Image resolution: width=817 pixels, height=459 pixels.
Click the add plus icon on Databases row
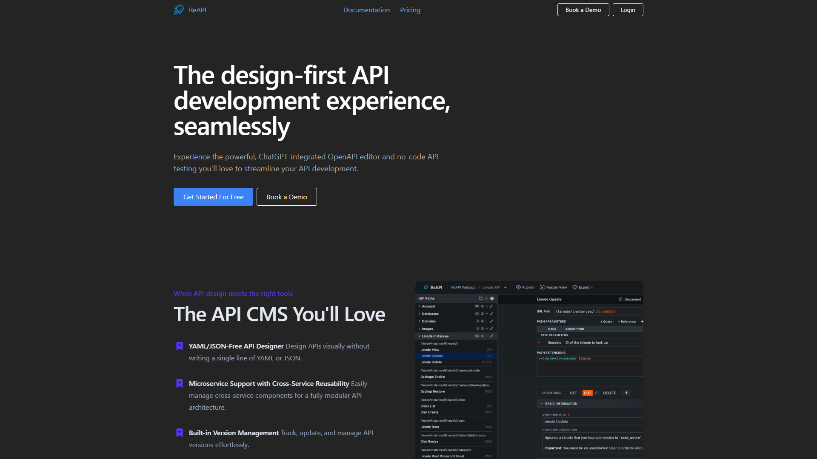point(487,314)
